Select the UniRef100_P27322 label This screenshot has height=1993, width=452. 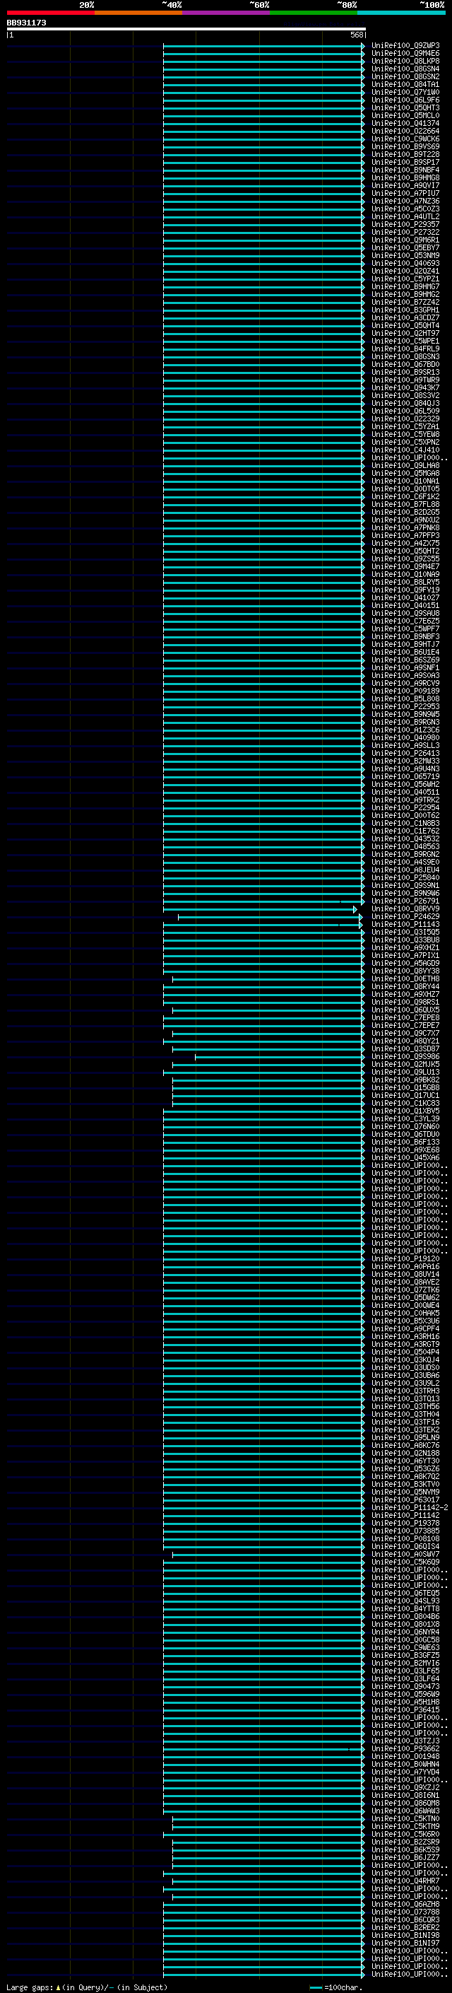tap(405, 232)
